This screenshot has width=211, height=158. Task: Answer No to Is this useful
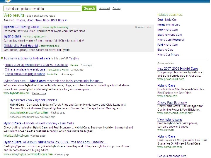(77, 59)
